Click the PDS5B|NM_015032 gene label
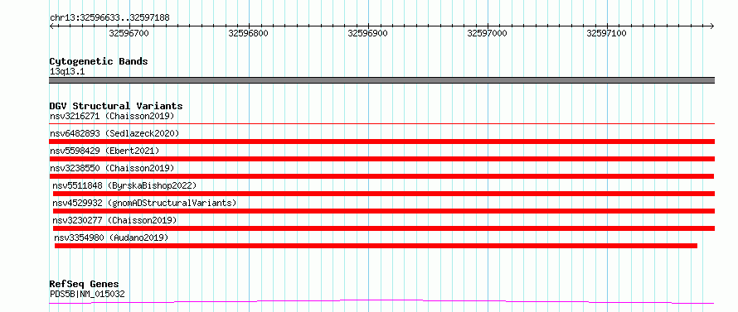The height and width of the screenshot is (312, 738). [87, 294]
